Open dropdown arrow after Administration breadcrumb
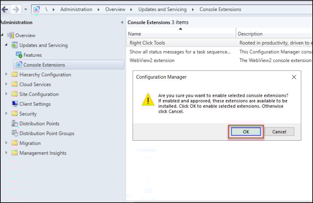 [x=99, y=9]
